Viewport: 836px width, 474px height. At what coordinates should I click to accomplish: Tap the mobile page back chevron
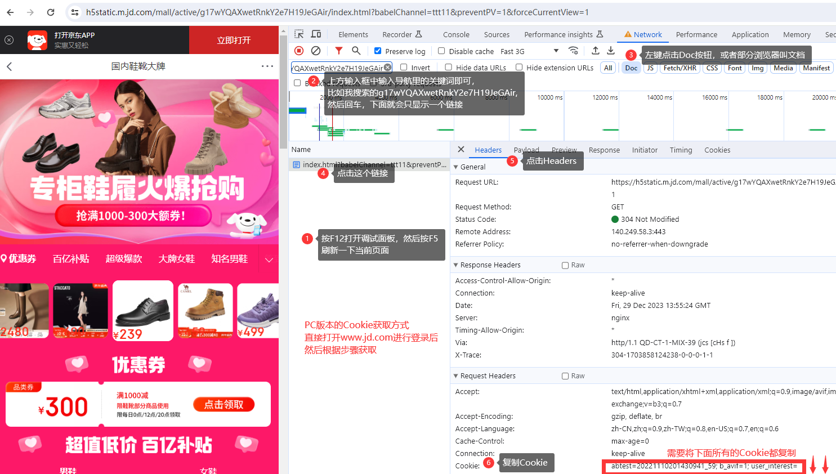[9, 66]
